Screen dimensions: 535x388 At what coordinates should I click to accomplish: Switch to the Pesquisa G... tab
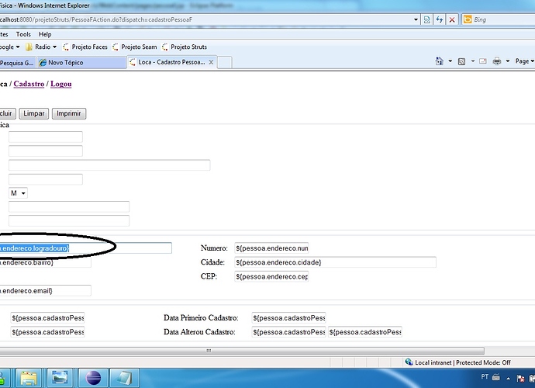(17, 63)
